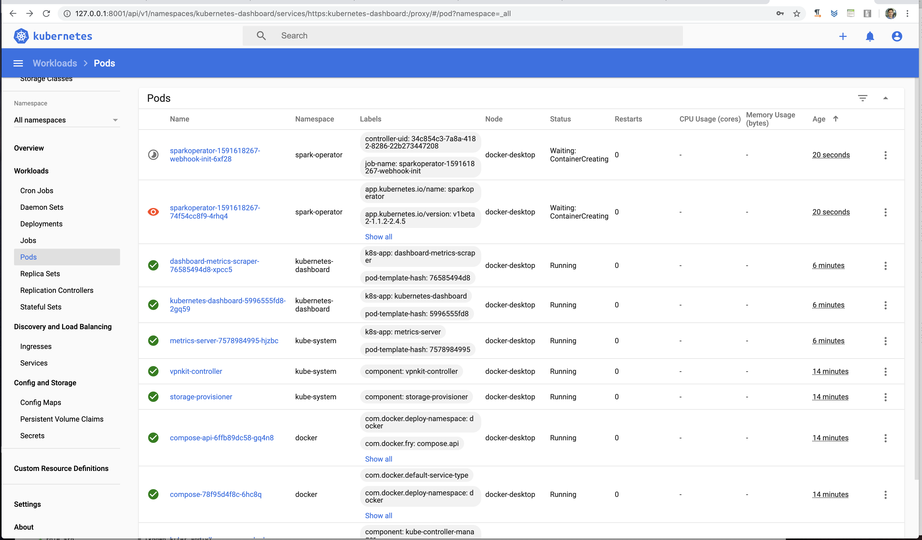Open actions menu for metrics-server pod

885,341
